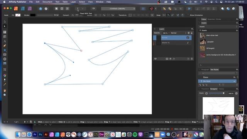Image resolution: width=247 pixels, height=139 pixels.
Task: Collapse the Assets subcategory triangle
Action: (x=200, y=31)
